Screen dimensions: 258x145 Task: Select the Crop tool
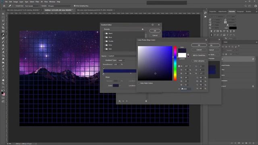click(x=3, y=28)
